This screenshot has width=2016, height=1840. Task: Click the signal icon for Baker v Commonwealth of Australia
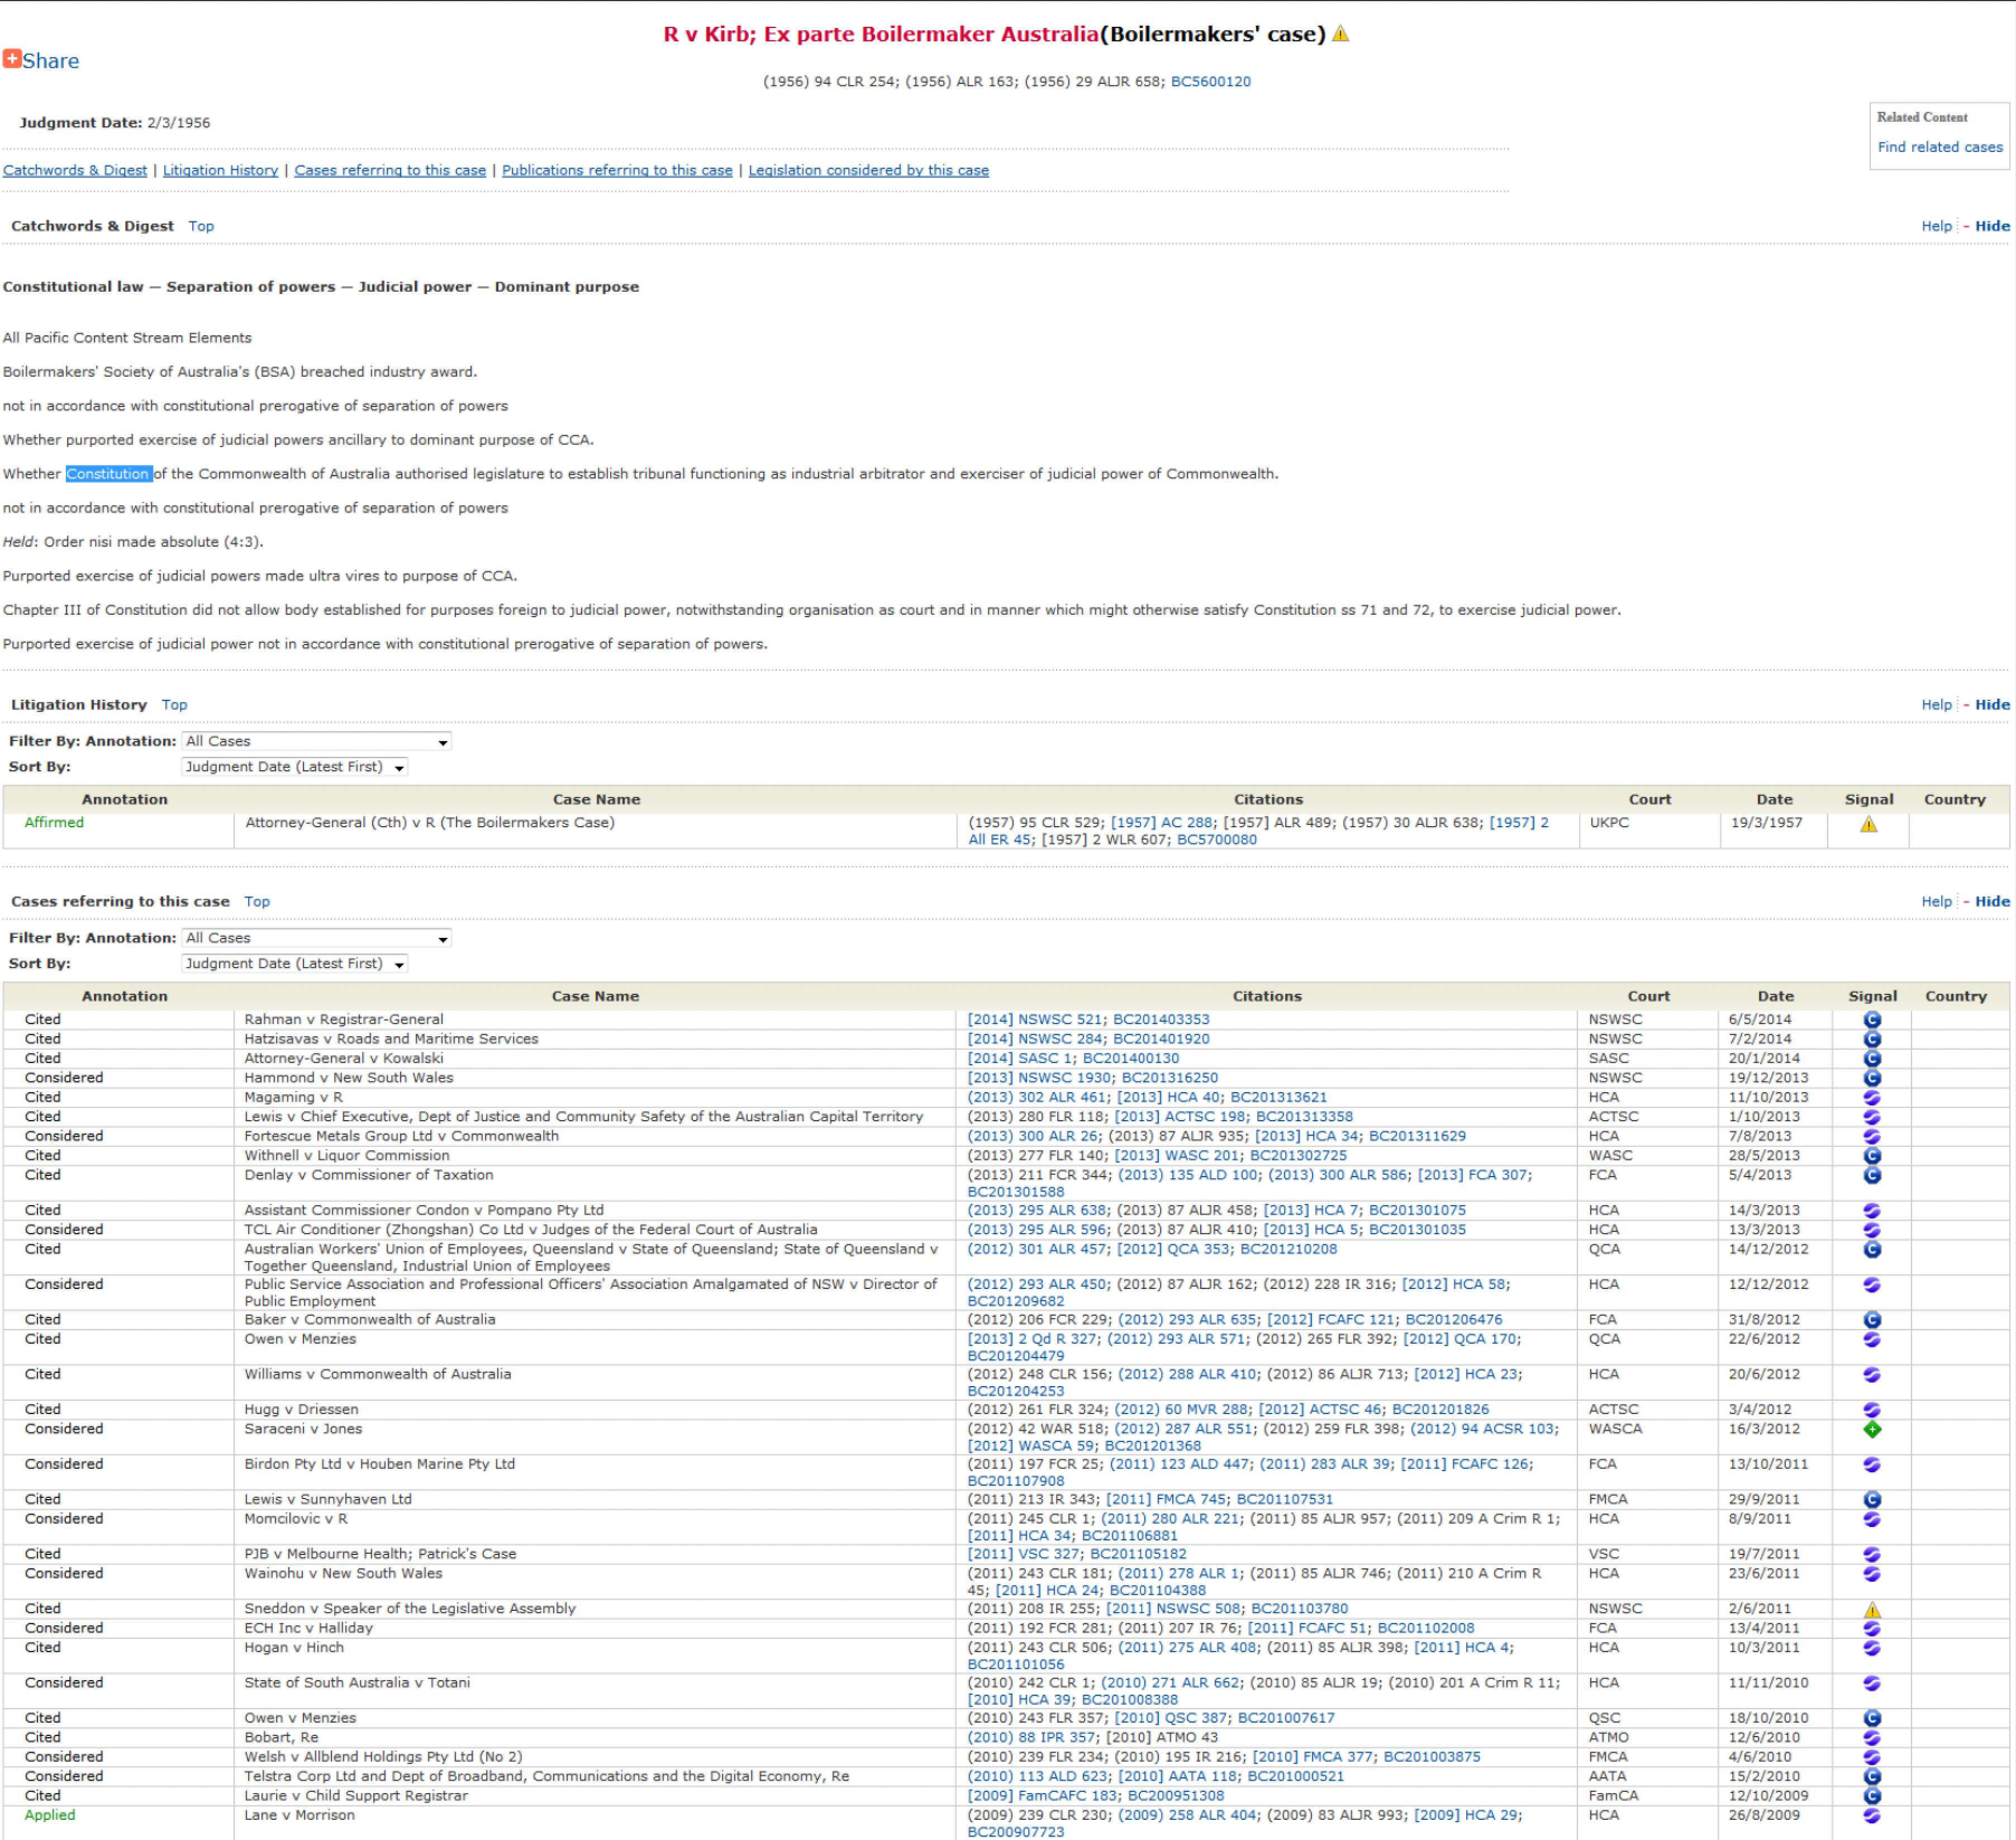[1872, 1321]
